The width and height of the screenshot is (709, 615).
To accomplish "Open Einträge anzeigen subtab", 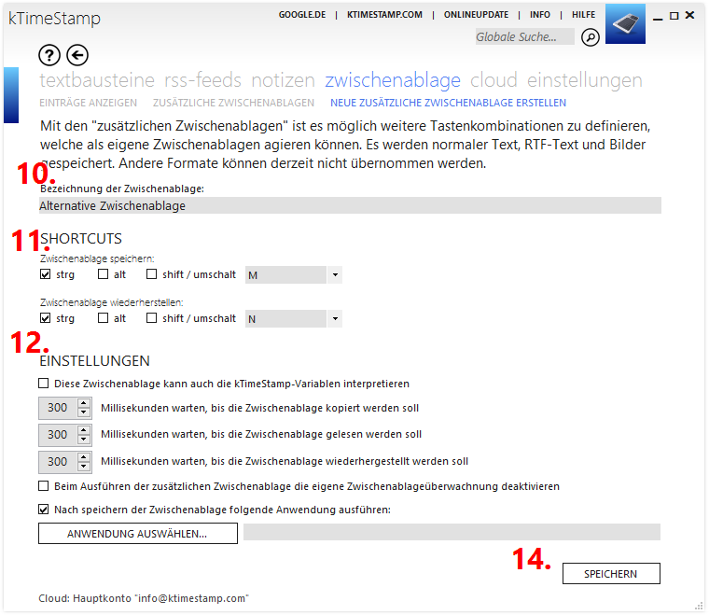I will click(89, 103).
